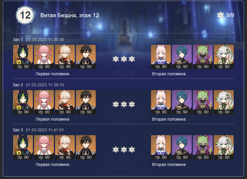247x179 pixels.
Task: Click the middle star in Hall 1
Action: tap(124, 59)
